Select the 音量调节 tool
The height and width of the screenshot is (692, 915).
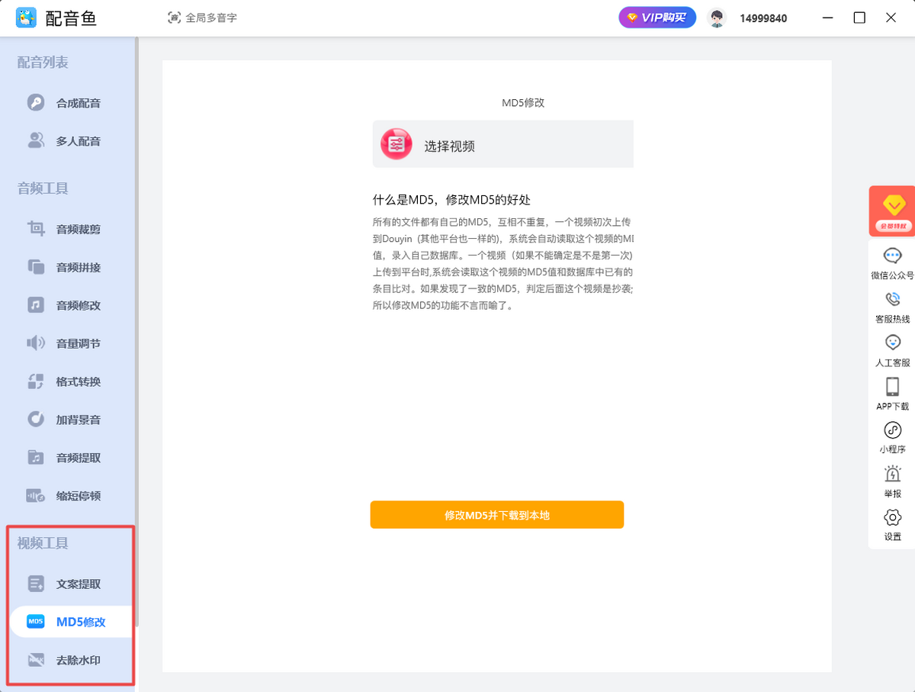click(x=67, y=343)
